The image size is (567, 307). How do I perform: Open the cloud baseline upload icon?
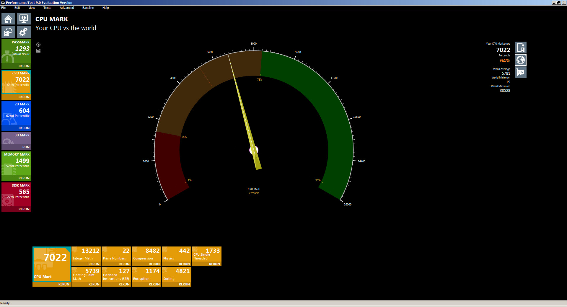pos(9,32)
